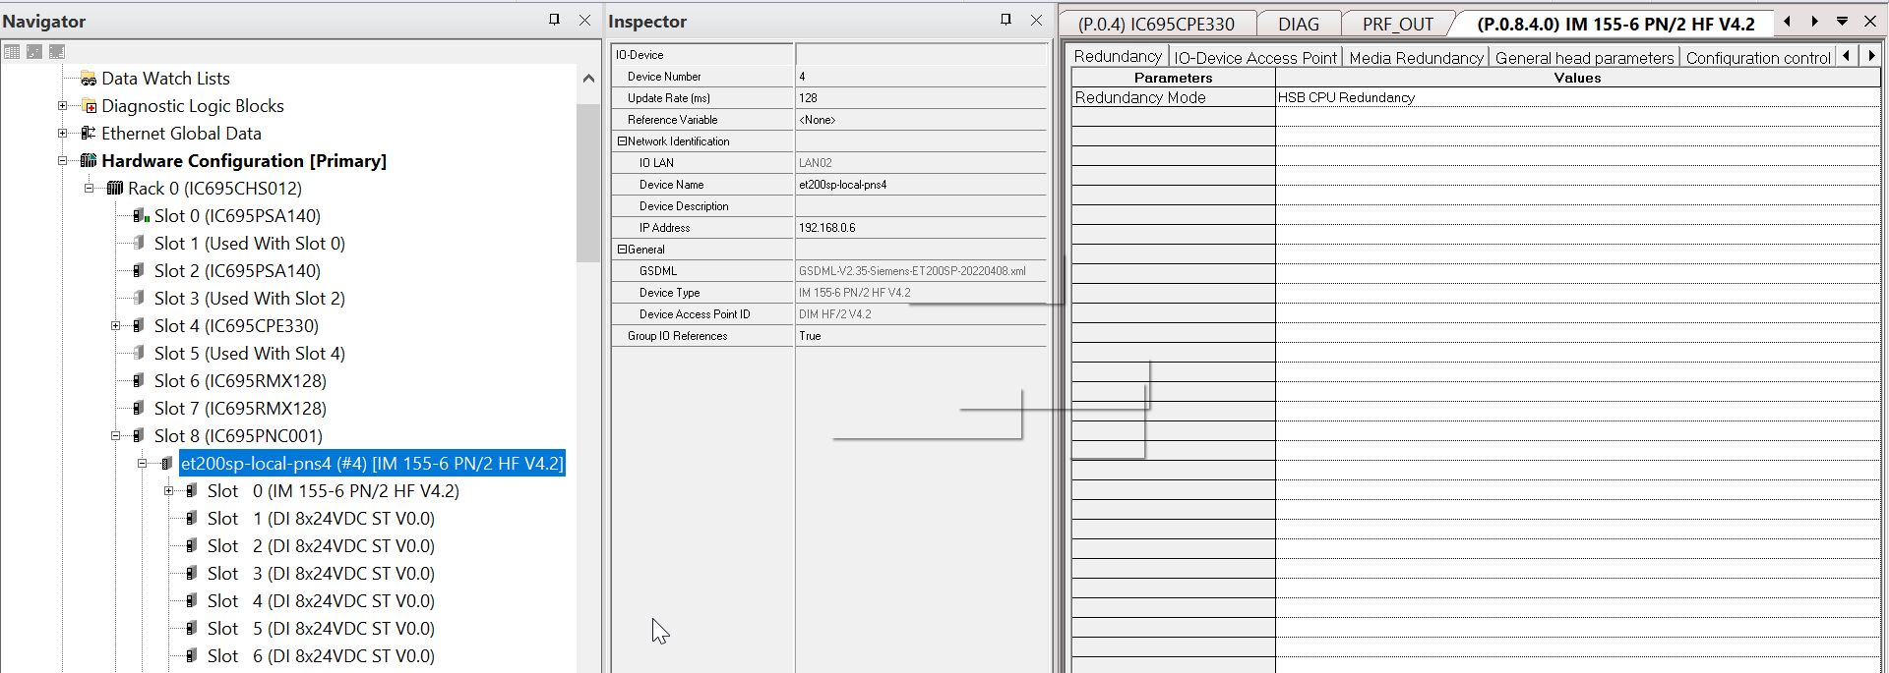Select Slot 5 (Used With Slot 4)
The image size is (1889, 673).
click(x=249, y=354)
